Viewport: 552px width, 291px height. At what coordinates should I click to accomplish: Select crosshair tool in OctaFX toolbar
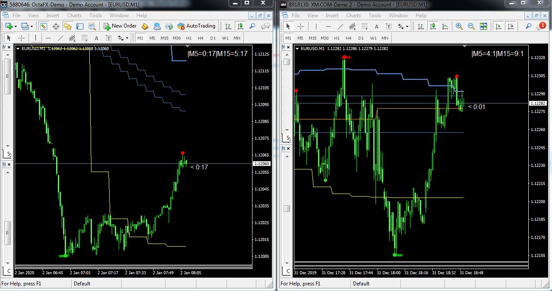pos(21,38)
